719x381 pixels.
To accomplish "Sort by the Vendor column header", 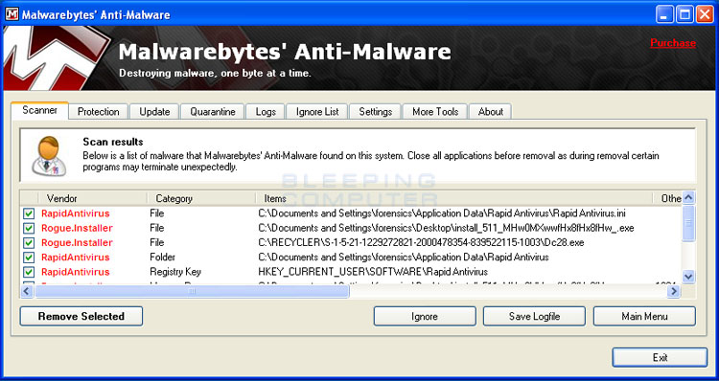I will [92, 198].
